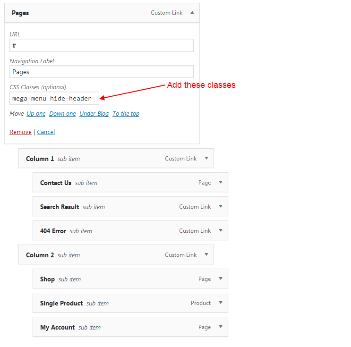The width and height of the screenshot is (351, 347).
Task: Click the CSS Classes input field
Action: click(x=54, y=98)
